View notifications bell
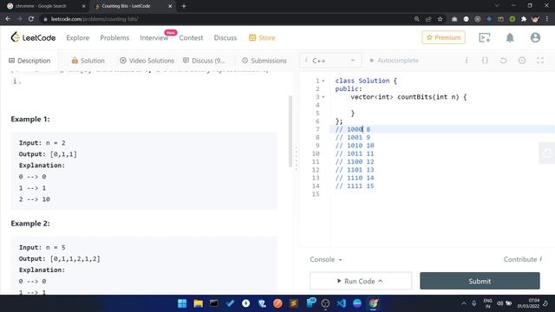This screenshot has height=312, width=555. [510, 37]
